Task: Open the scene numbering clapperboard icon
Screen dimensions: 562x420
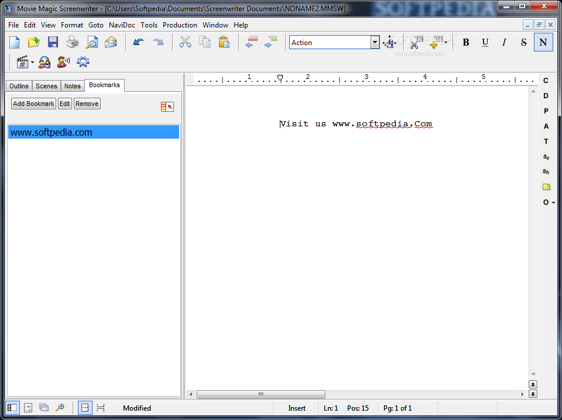Action: (23, 63)
